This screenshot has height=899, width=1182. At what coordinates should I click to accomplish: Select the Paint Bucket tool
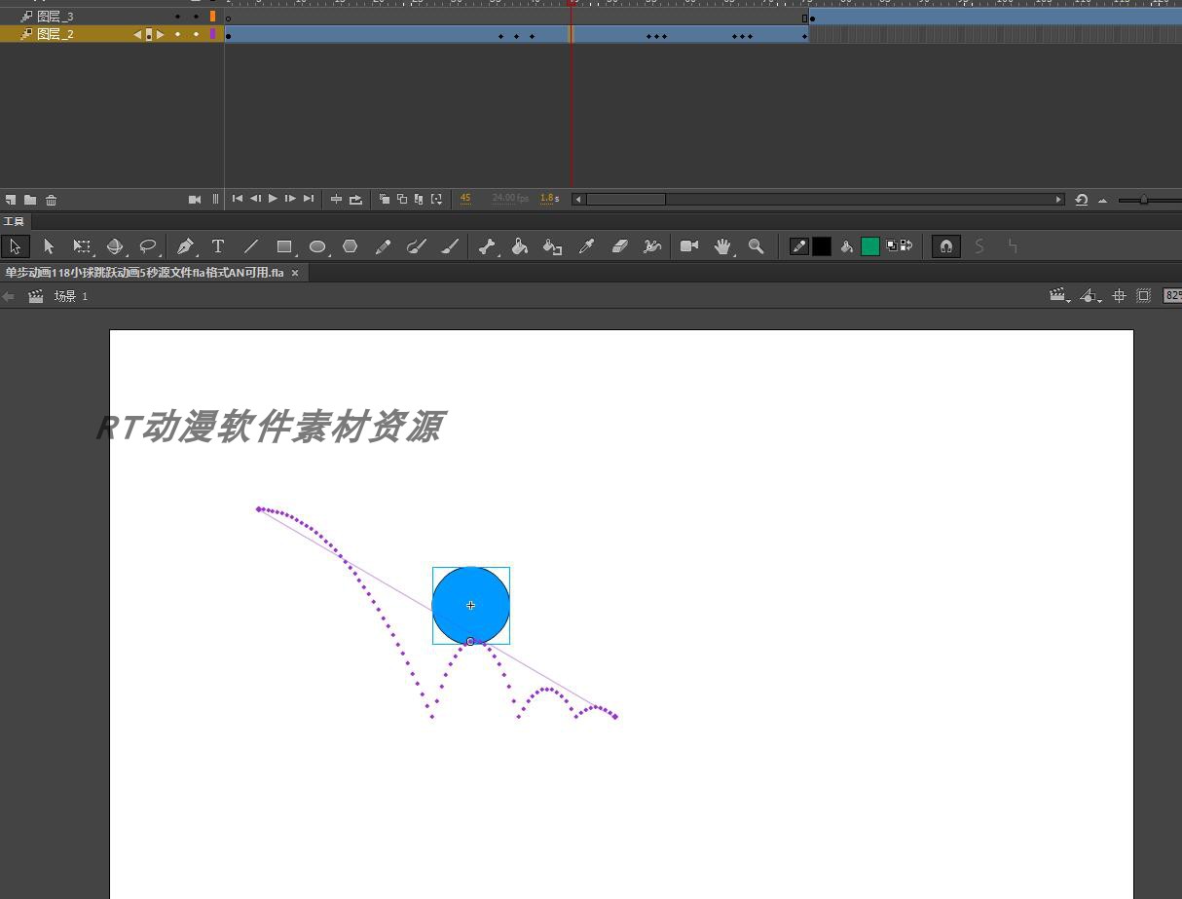[x=520, y=247]
